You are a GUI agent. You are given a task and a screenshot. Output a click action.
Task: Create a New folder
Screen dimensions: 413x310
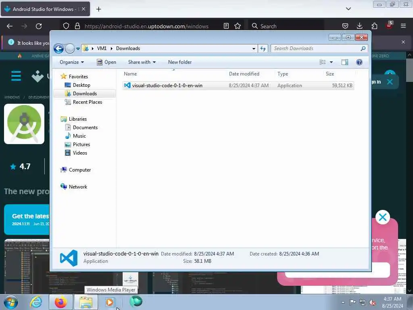[x=180, y=62]
